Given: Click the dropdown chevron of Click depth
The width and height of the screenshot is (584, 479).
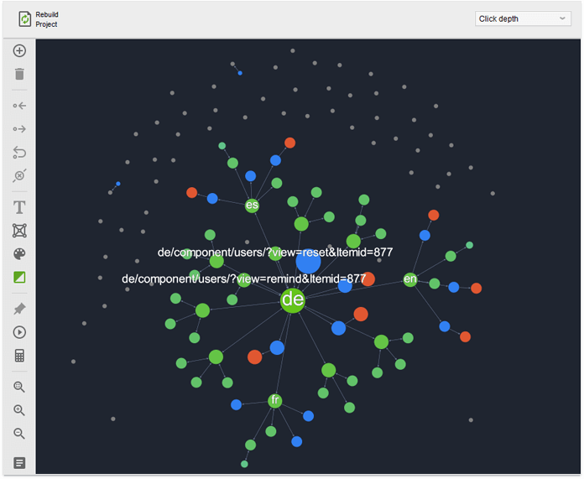Looking at the screenshot, I should click(x=562, y=18).
